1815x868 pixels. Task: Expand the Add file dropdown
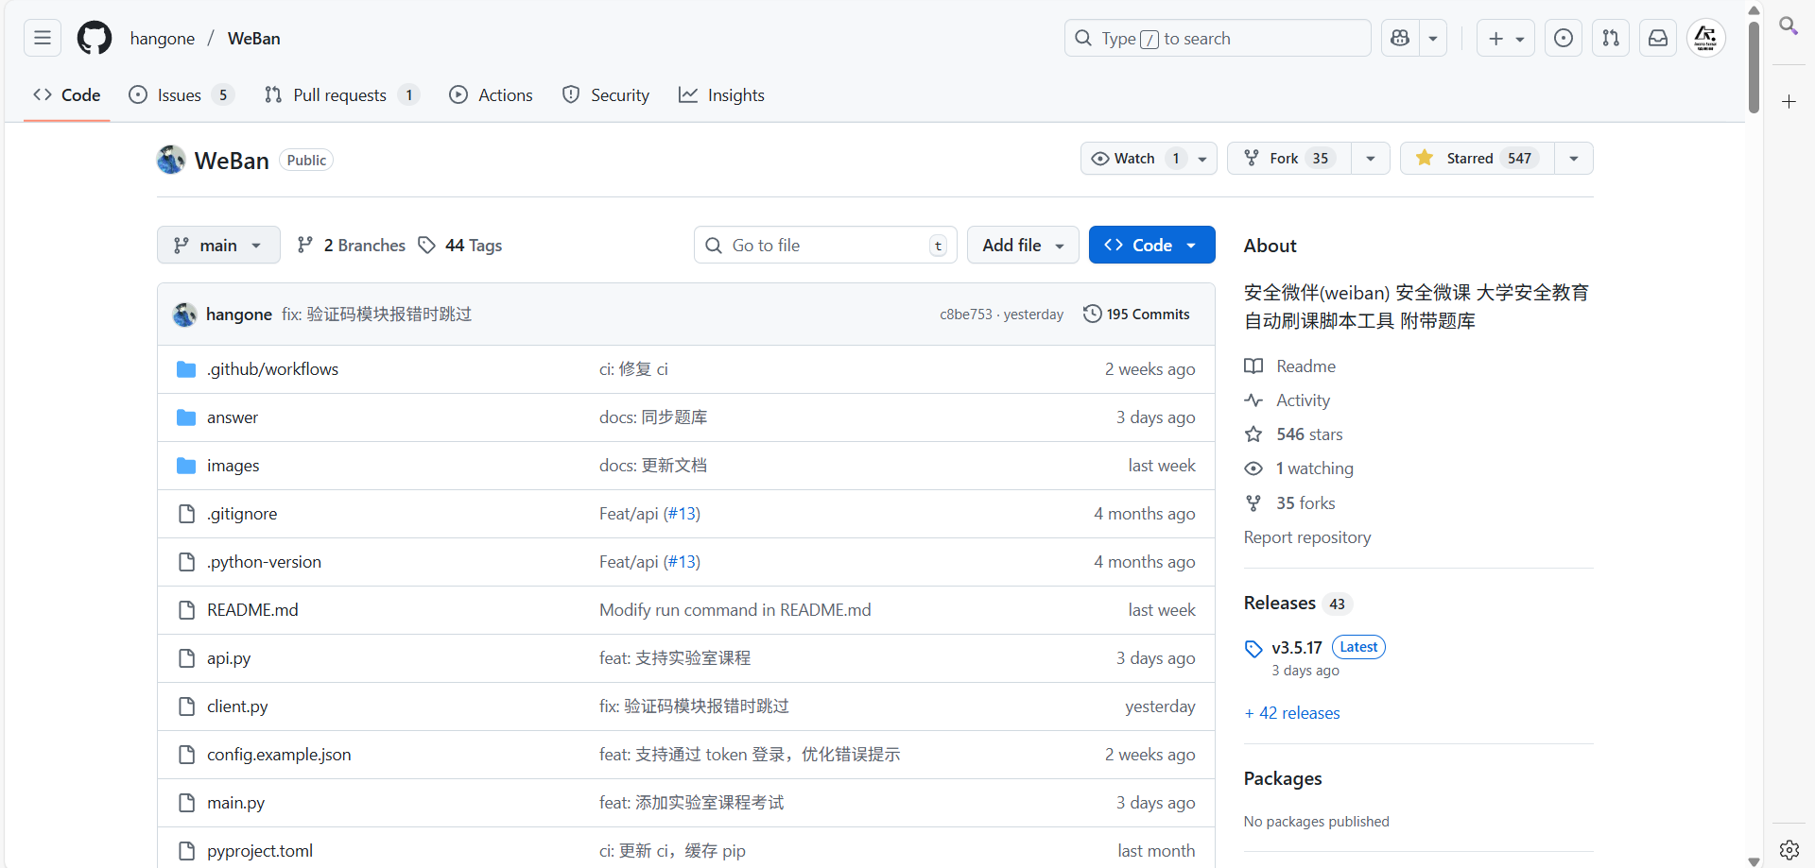click(1023, 246)
